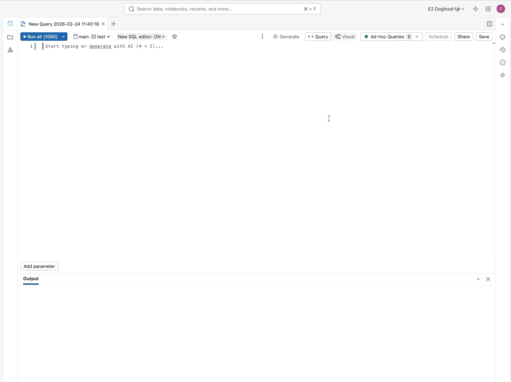Expand the Run all options arrow
The width and height of the screenshot is (511, 382).
click(63, 37)
